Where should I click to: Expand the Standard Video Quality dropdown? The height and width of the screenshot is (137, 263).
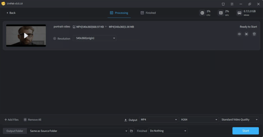point(239,120)
